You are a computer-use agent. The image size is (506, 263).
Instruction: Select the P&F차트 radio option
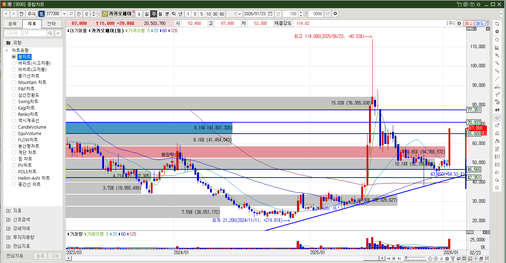[14, 89]
